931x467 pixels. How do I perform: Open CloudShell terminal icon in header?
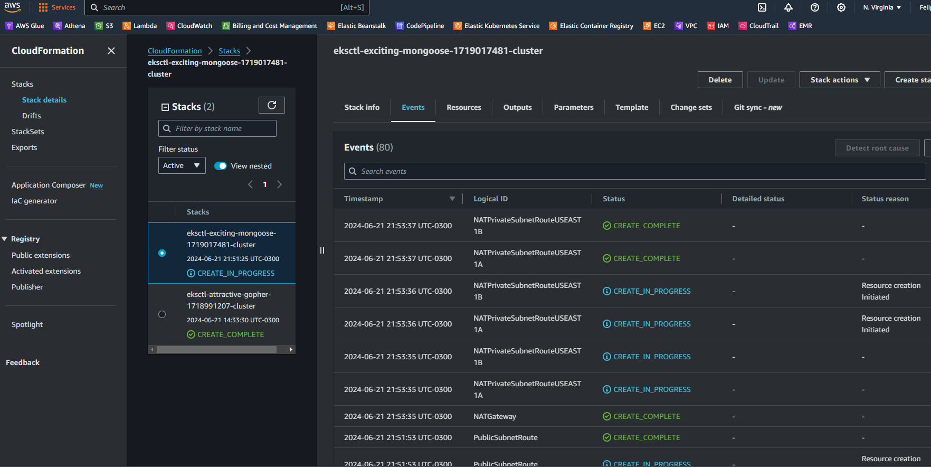(762, 7)
